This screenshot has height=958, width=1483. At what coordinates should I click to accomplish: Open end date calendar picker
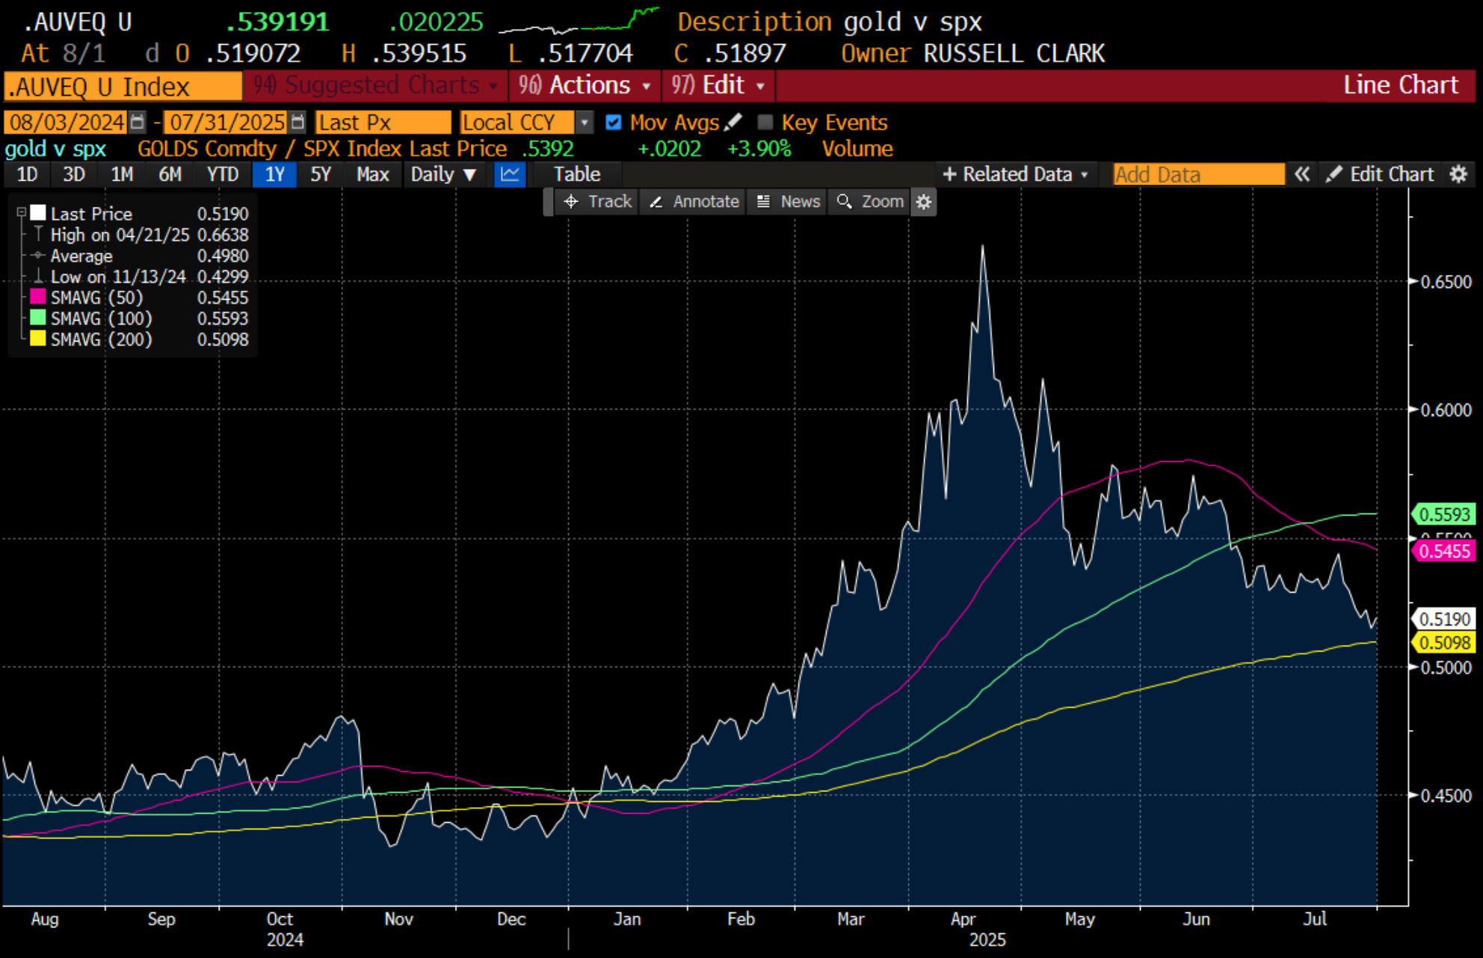pyautogui.click(x=297, y=122)
